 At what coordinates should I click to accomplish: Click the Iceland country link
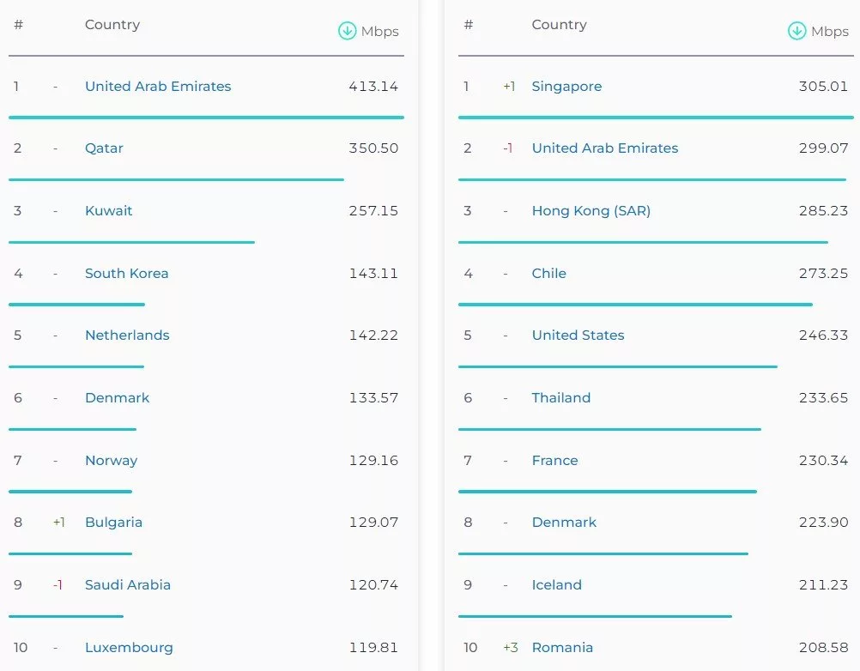click(556, 585)
